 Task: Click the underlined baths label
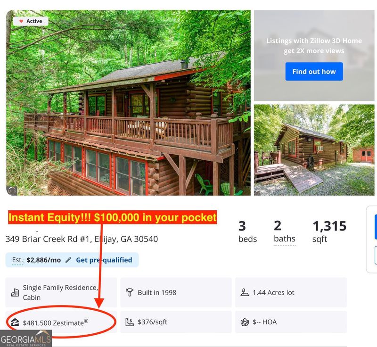click(284, 239)
